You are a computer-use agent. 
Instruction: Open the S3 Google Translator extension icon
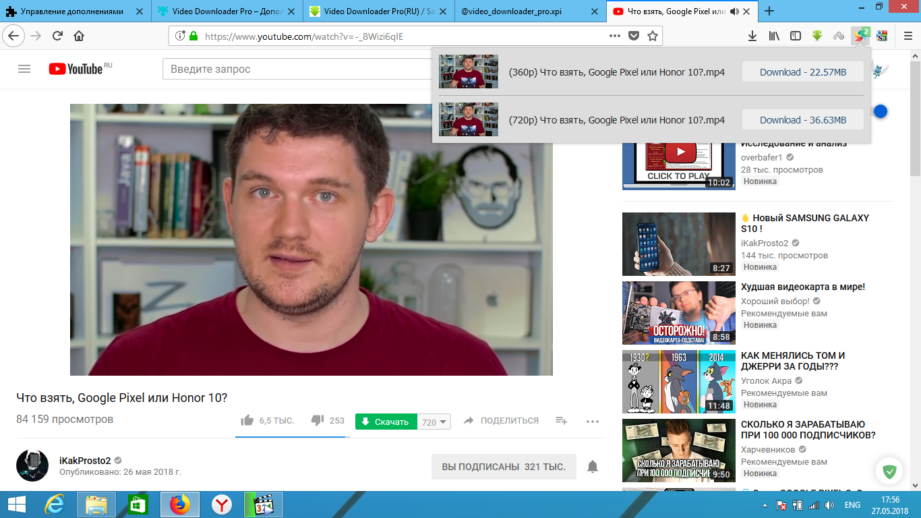[x=882, y=36]
